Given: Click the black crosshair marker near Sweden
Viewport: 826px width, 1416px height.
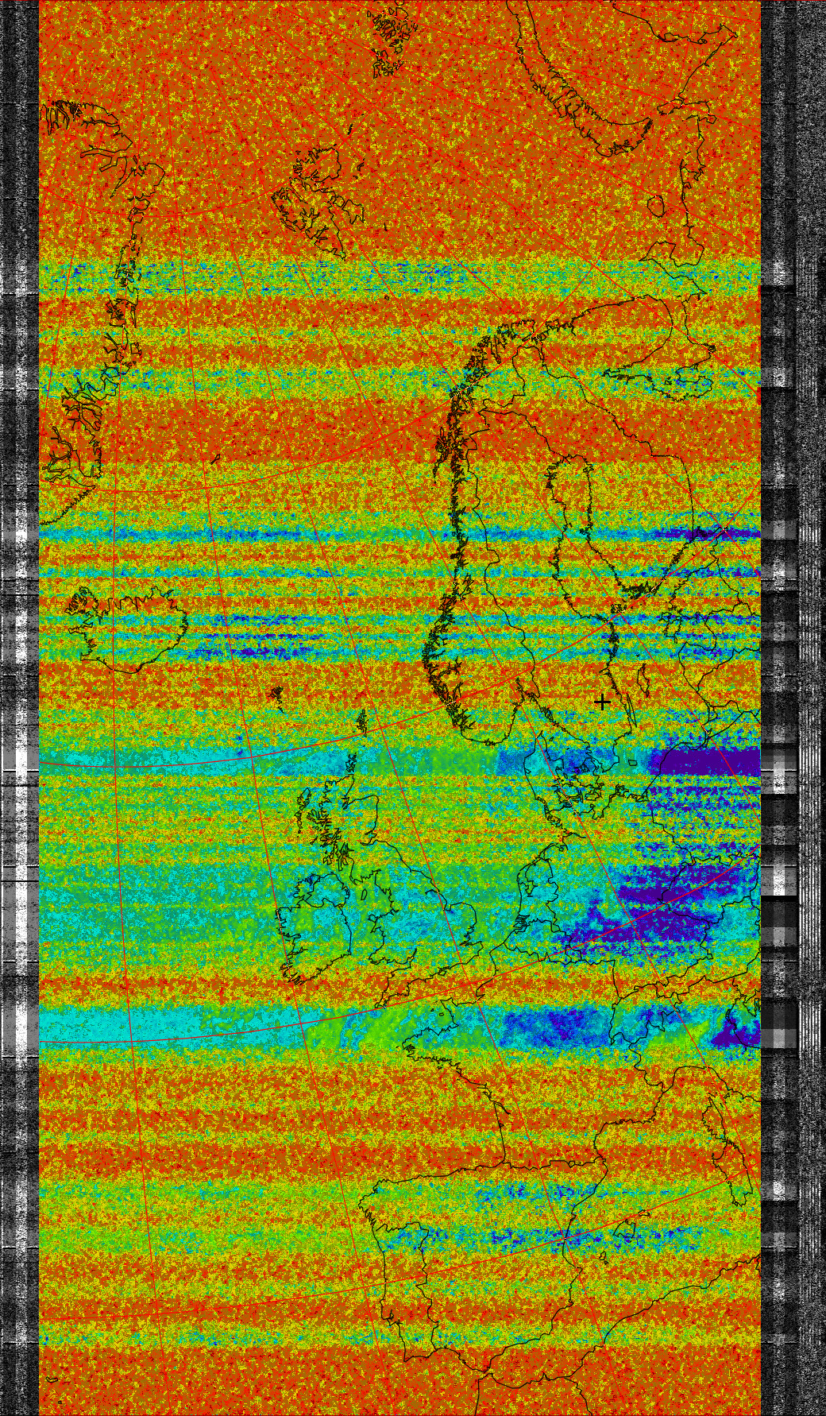Looking at the screenshot, I should tap(602, 702).
